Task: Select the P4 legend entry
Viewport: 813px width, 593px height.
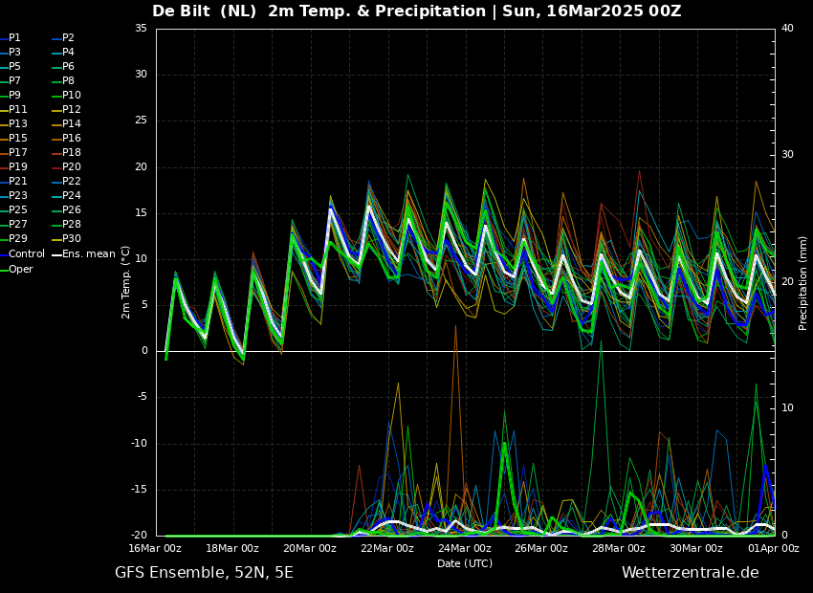Action: tap(64, 53)
